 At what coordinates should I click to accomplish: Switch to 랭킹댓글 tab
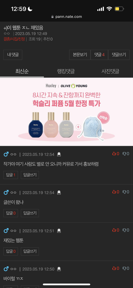(x=66, y=71)
